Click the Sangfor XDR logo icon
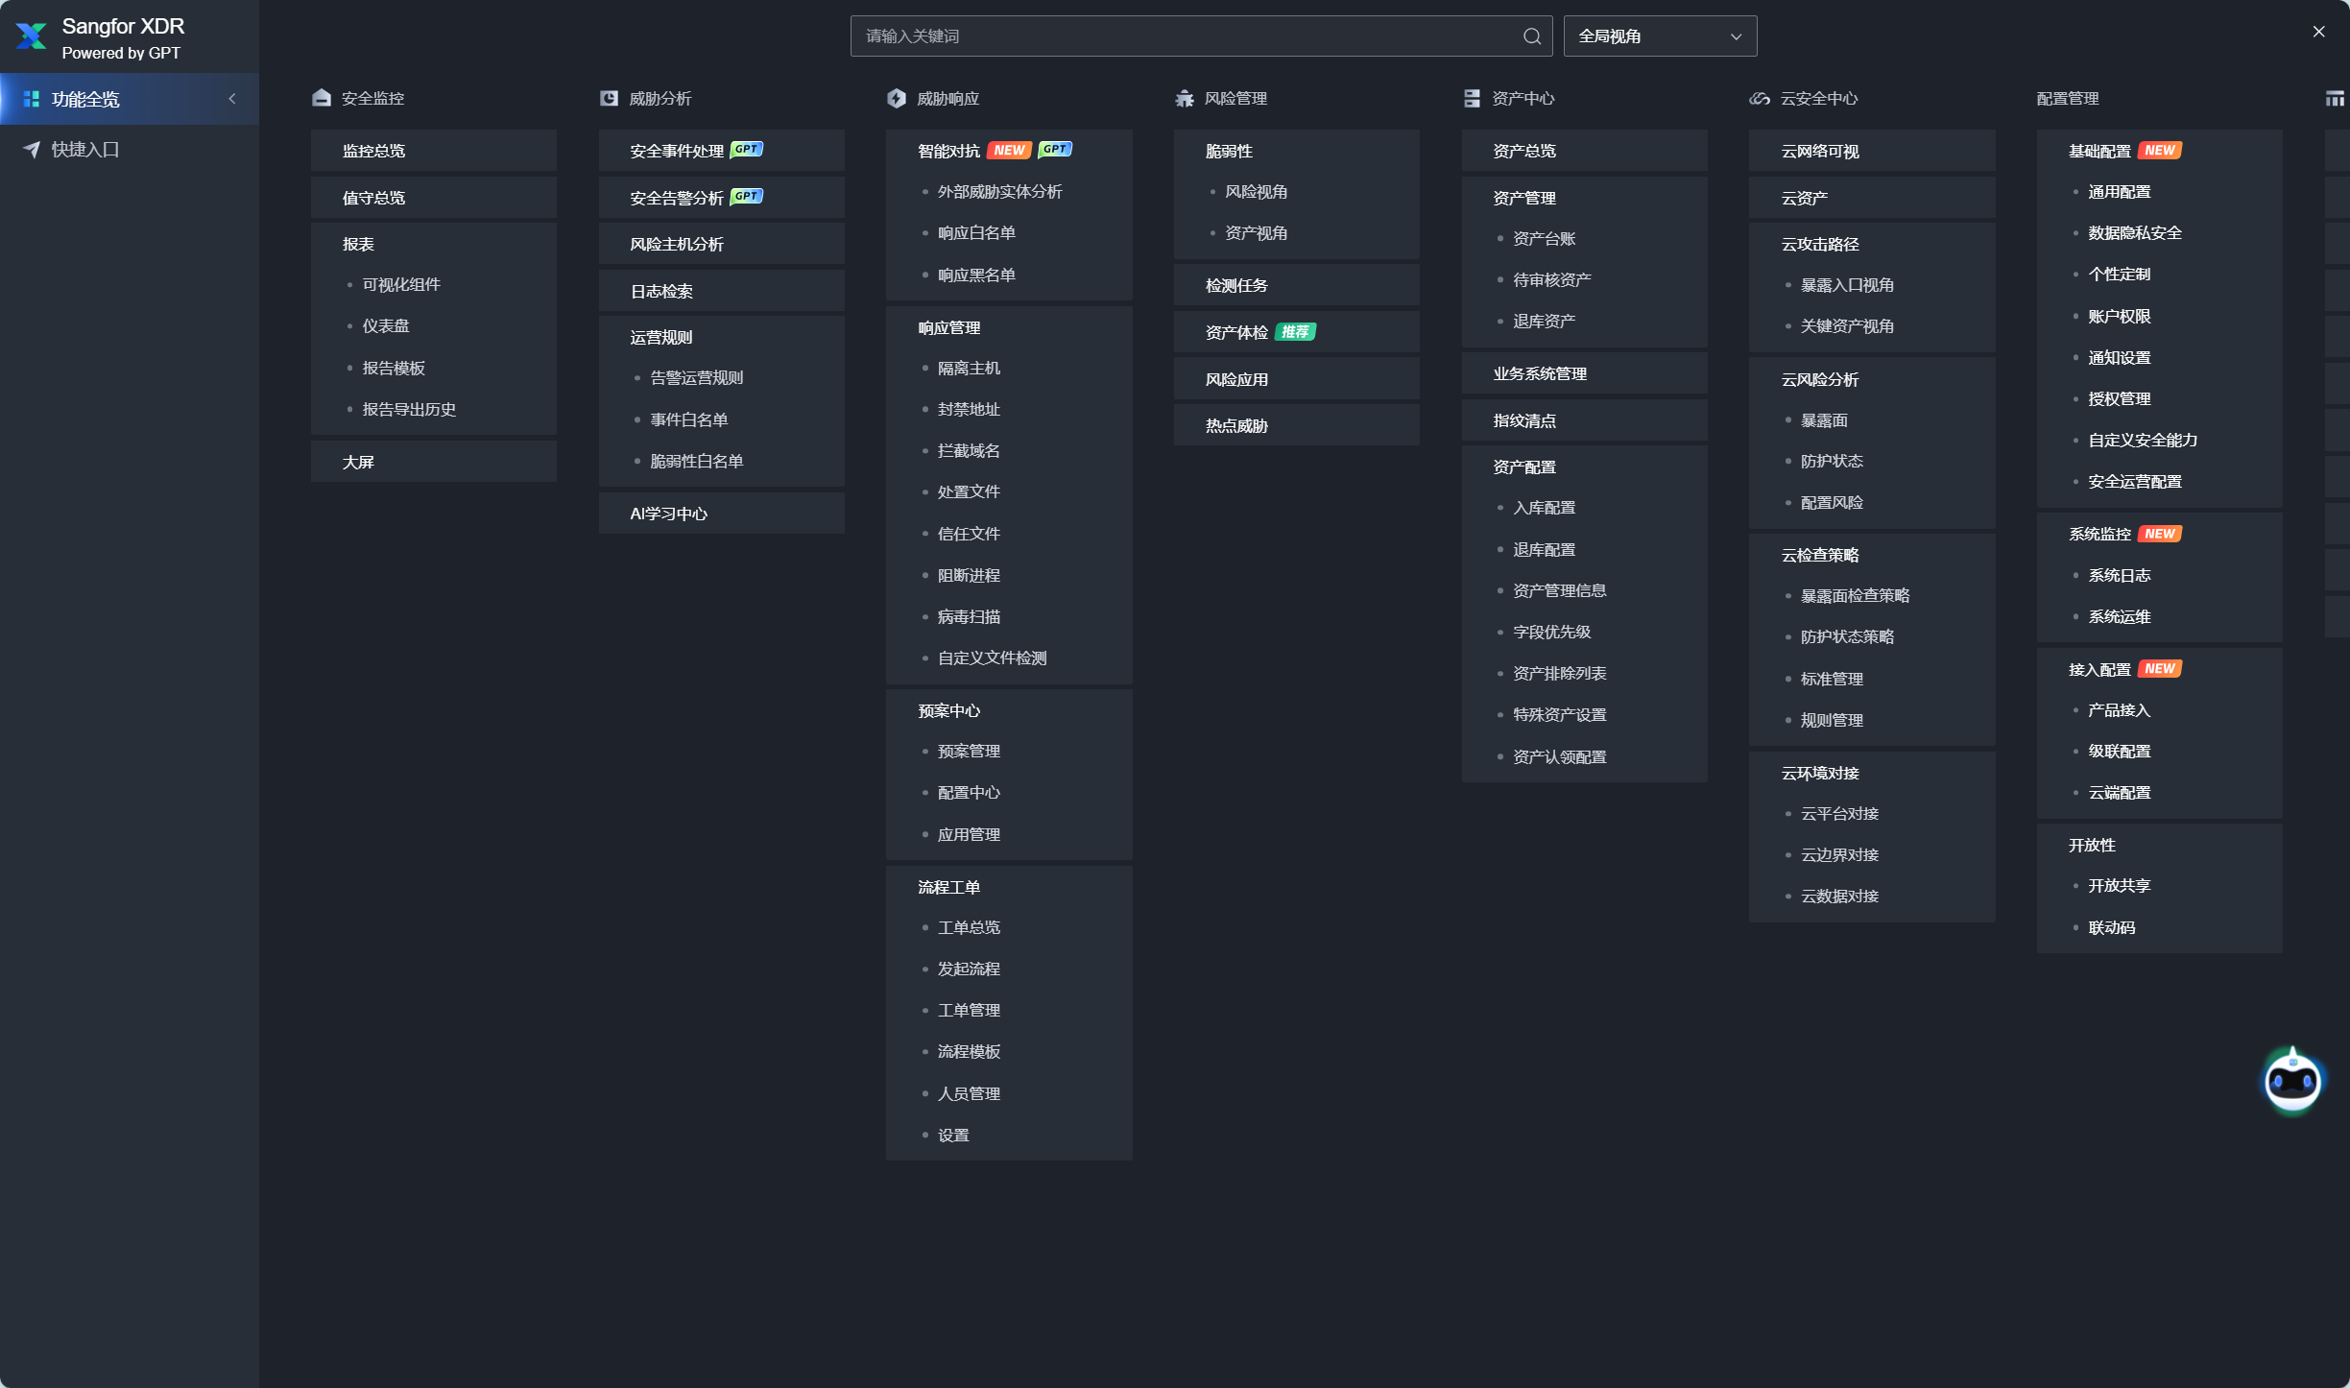Screen dimensions: 2350x1388 pyautogui.click(x=31, y=36)
